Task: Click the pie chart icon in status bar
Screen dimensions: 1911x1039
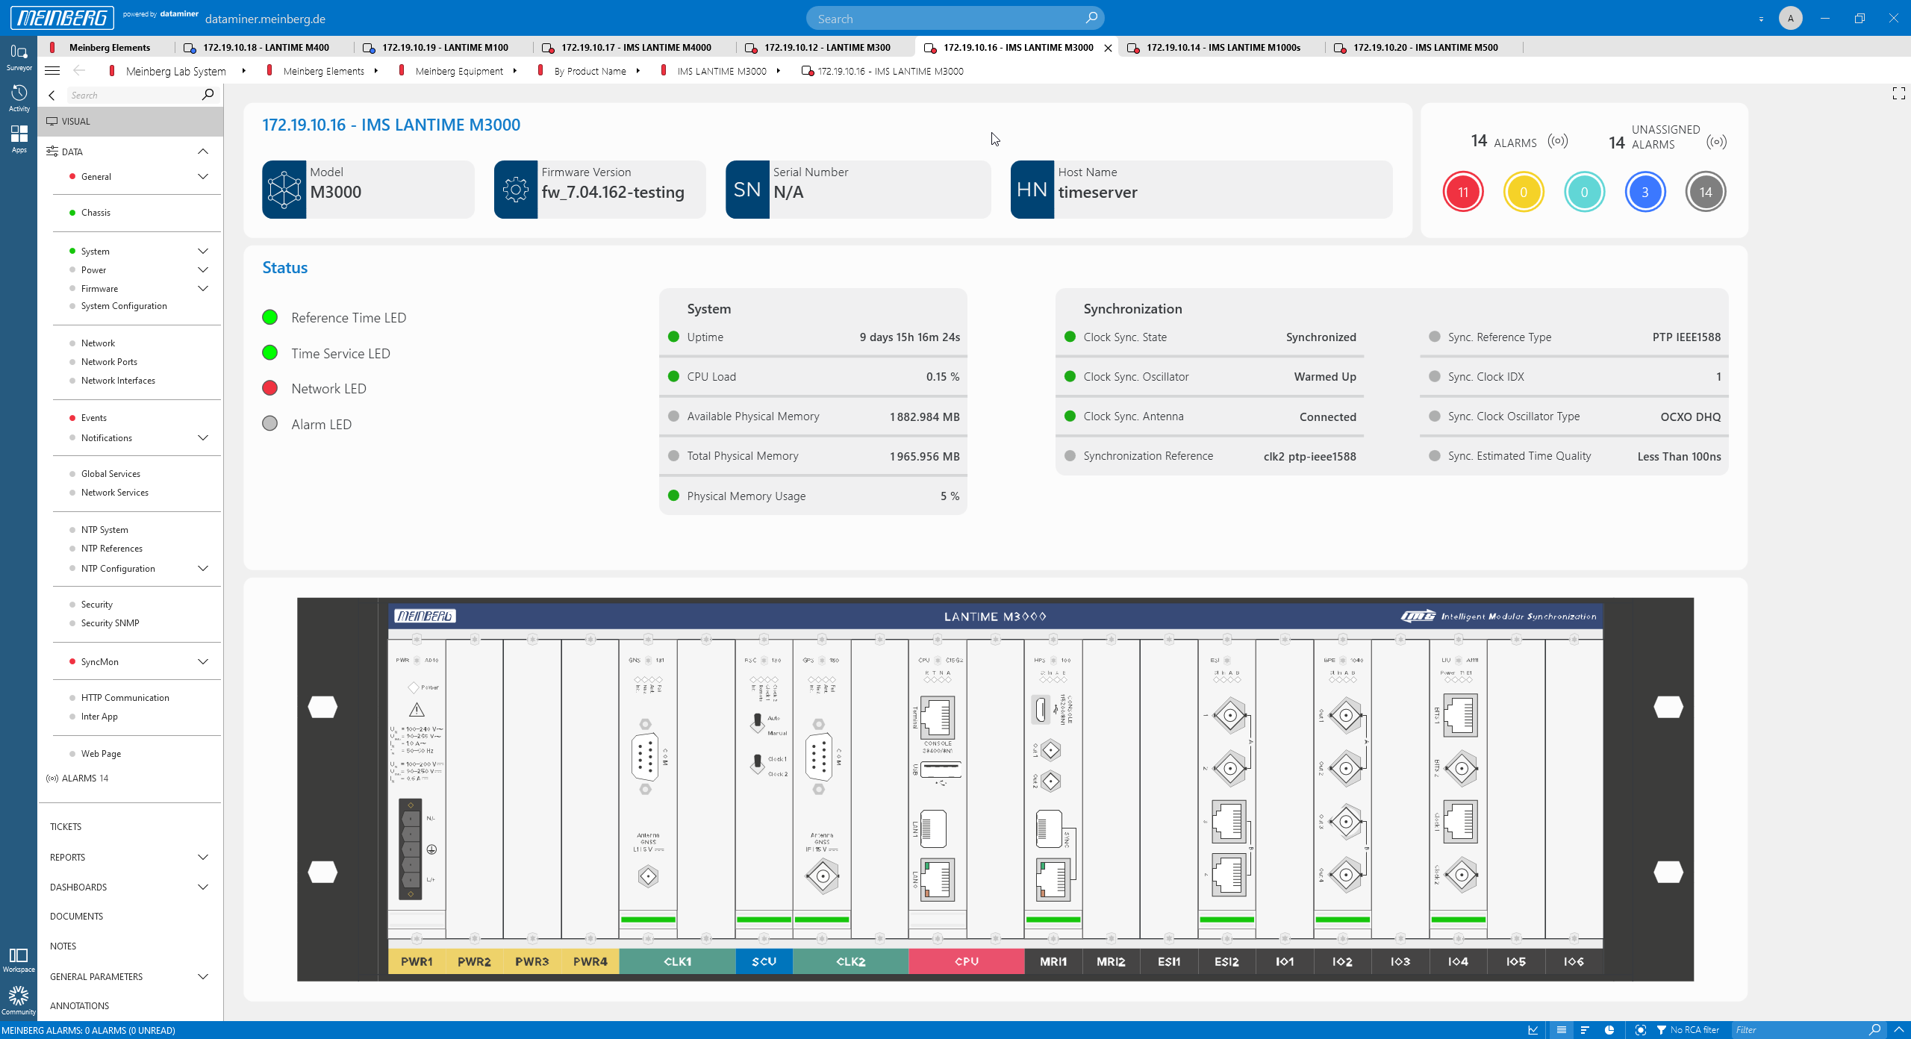Action: pos(1609,1030)
